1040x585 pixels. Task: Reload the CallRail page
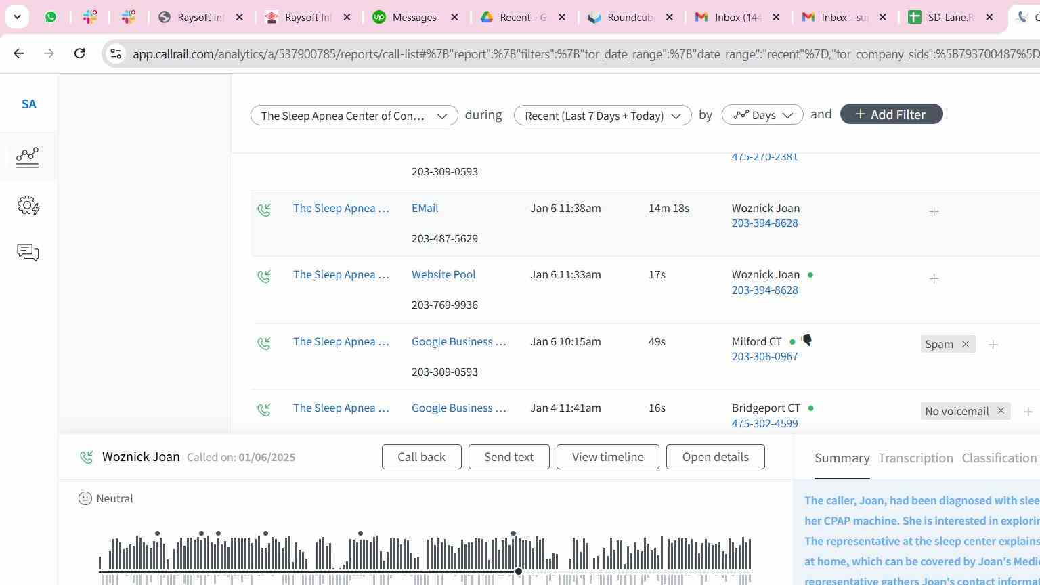tap(79, 53)
